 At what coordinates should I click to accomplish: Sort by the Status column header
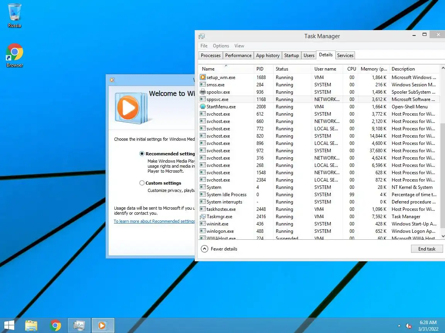[x=292, y=69]
